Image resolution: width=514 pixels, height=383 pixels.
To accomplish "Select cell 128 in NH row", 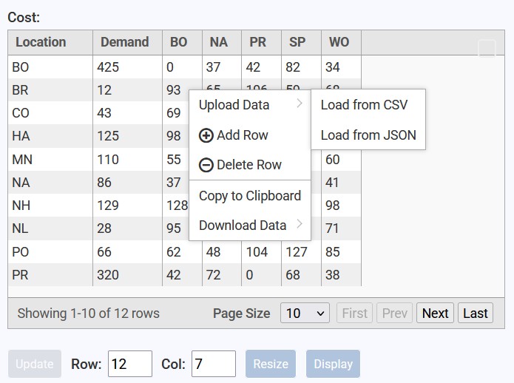I will [176, 206].
